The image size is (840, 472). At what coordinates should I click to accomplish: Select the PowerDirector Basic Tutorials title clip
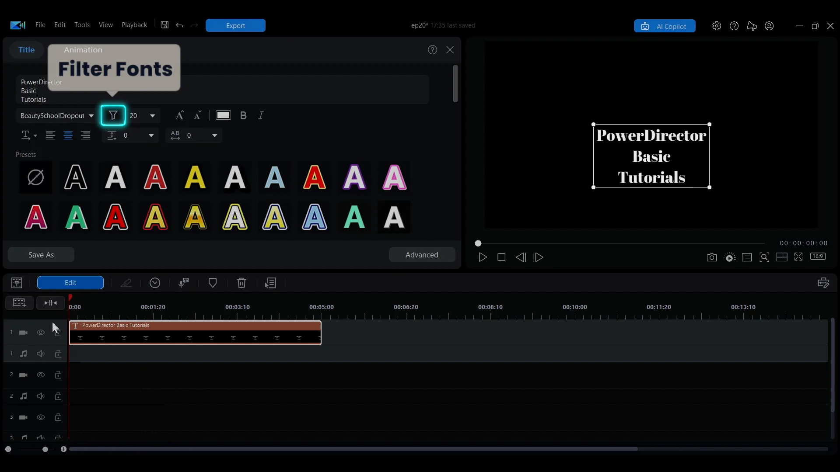pos(196,333)
